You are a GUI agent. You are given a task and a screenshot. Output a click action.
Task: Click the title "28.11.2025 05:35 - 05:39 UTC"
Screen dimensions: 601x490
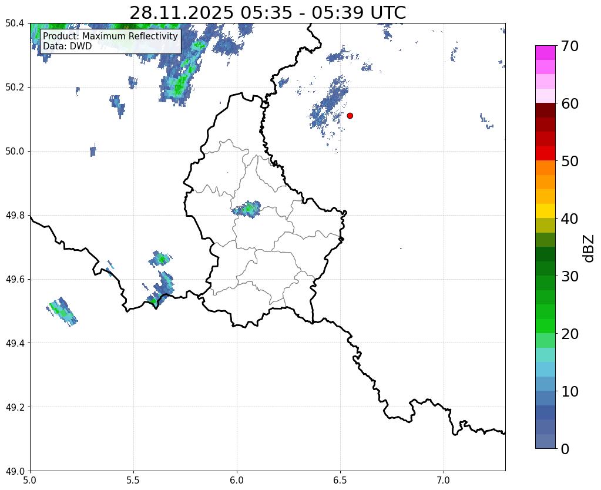coord(267,13)
